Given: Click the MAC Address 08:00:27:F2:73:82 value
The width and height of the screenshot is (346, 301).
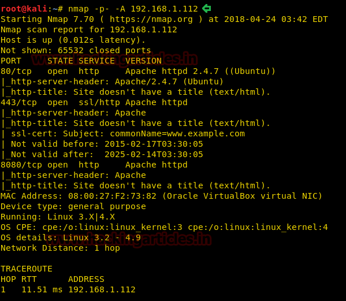Looking at the screenshot, I should (x=112, y=196).
